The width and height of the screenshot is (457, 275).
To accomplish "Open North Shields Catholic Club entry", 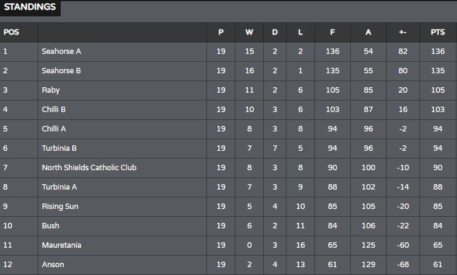I will click(x=89, y=168).
